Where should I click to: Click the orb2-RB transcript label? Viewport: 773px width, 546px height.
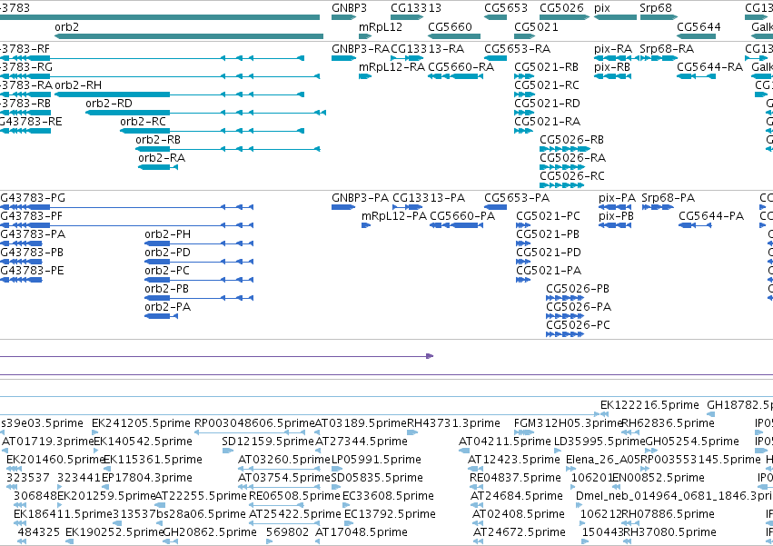click(x=158, y=140)
